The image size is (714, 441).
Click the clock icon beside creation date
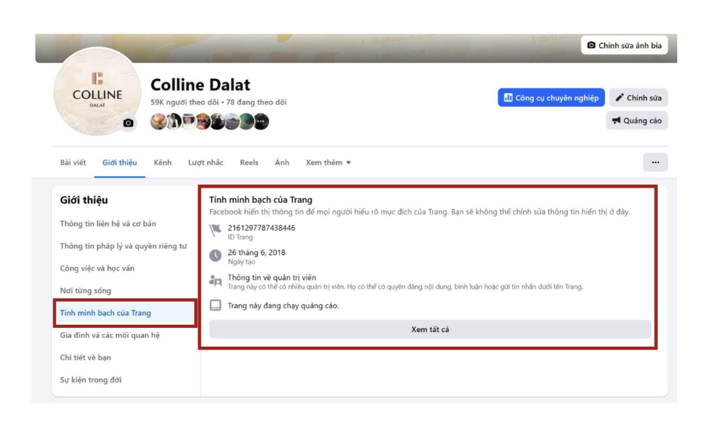click(215, 256)
